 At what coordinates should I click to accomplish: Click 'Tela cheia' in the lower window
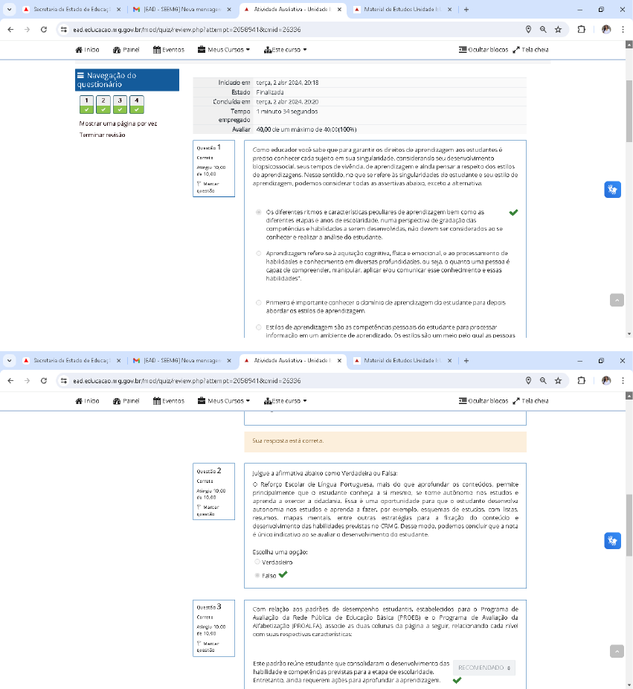(x=530, y=401)
